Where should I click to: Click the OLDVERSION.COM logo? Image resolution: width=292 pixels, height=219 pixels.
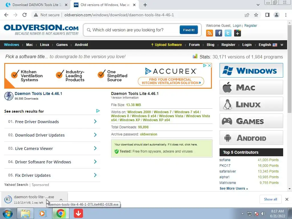click(41, 30)
